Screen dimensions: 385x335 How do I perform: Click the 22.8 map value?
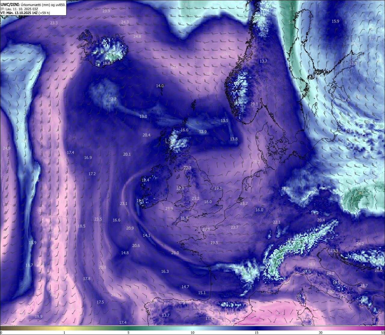(x=180, y=188)
